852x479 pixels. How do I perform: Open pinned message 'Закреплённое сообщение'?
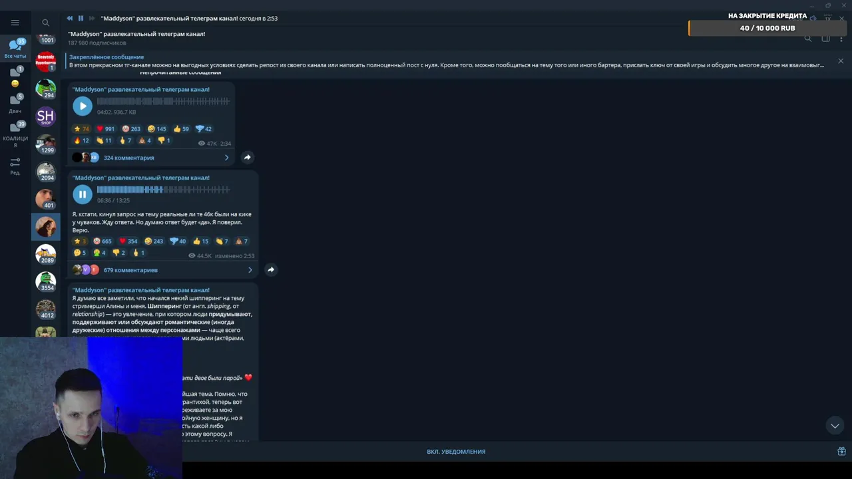pos(446,61)
